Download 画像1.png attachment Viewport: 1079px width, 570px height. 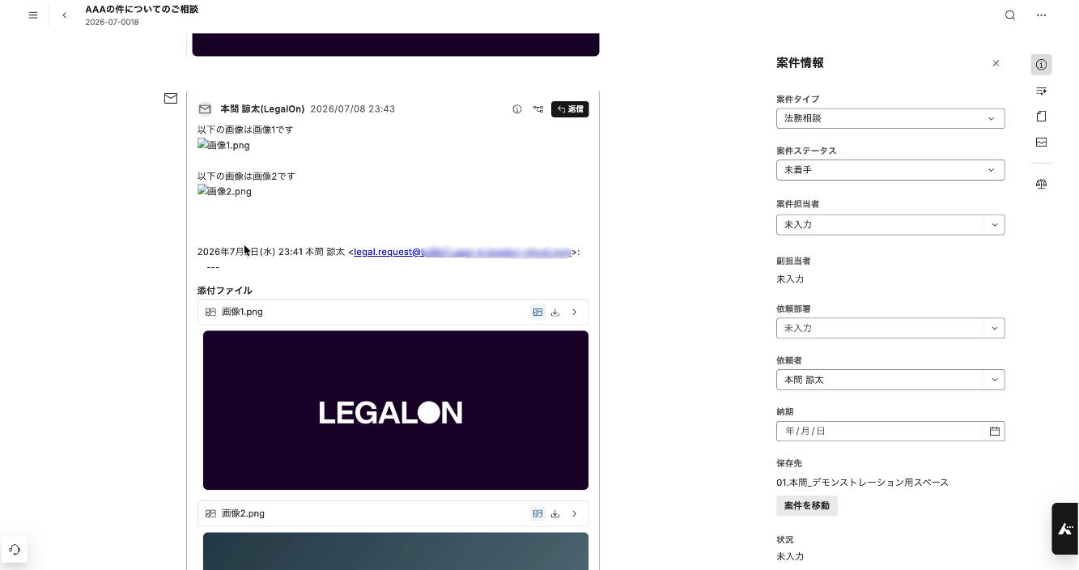point(555,312)
